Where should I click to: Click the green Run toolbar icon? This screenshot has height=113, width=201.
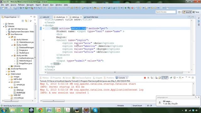pos(26,8)
